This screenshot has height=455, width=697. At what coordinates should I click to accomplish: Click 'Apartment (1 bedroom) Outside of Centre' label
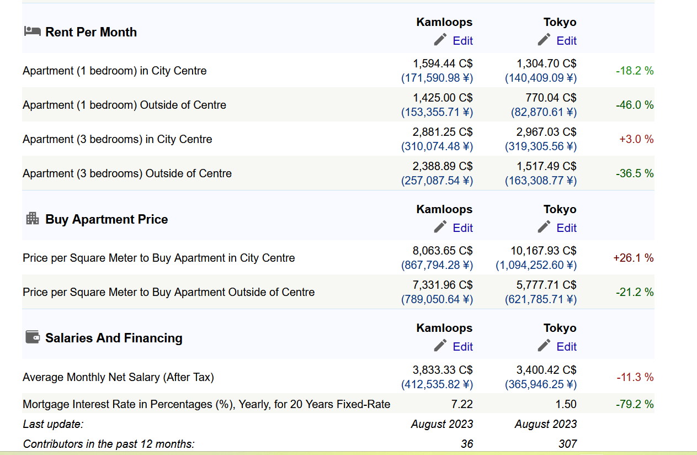pyautogui.click(x=125, y=105)
